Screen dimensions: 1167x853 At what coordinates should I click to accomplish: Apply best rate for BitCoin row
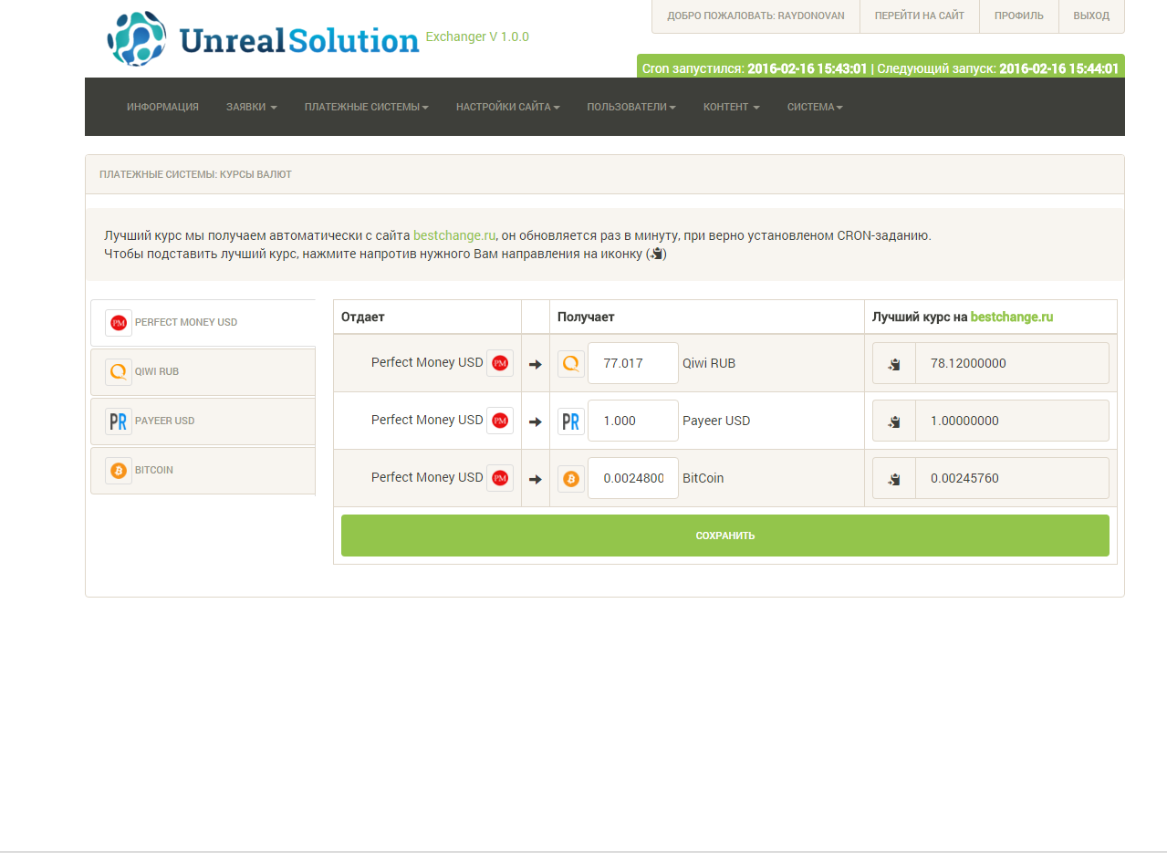click(894, 478)
